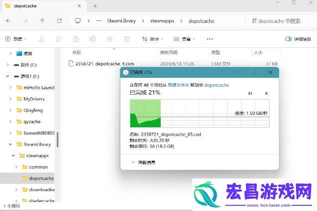Select SeasunMB0803 folder in tree

35,133
